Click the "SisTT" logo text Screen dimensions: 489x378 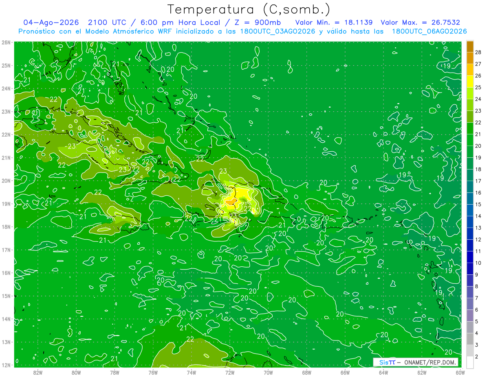pyautogui.click(x=387, y=362)
